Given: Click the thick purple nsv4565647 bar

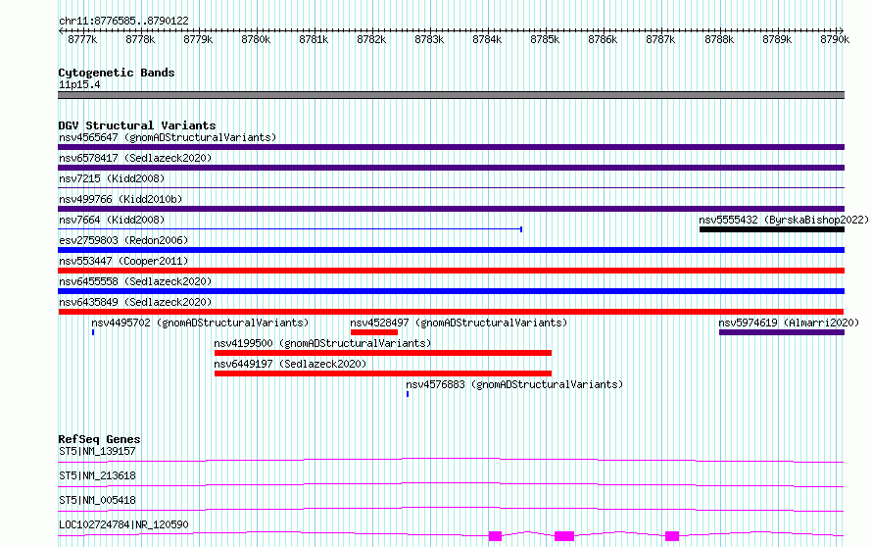Looking at the screenshot, I should (451, 147).
